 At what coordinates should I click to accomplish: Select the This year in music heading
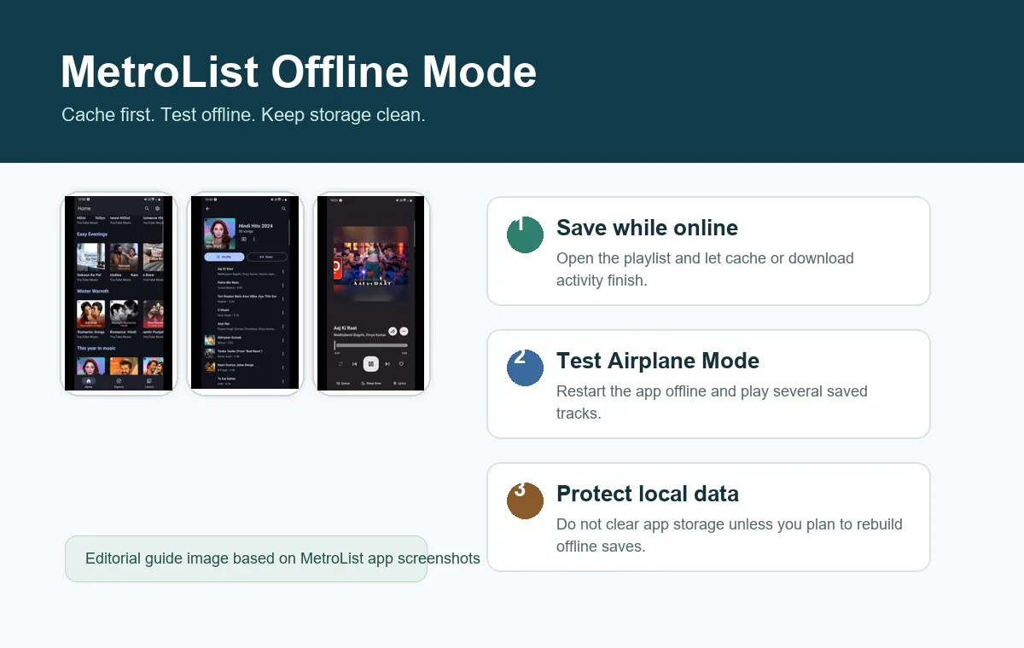click(x=96, y=348)
